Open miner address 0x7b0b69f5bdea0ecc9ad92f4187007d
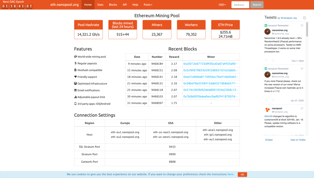The height and width of the screenshot is (178, 314). (x=210, y=96)
